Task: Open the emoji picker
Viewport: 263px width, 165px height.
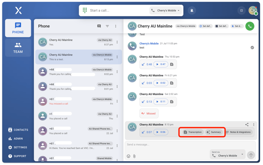Action: (x=128, y=156)
